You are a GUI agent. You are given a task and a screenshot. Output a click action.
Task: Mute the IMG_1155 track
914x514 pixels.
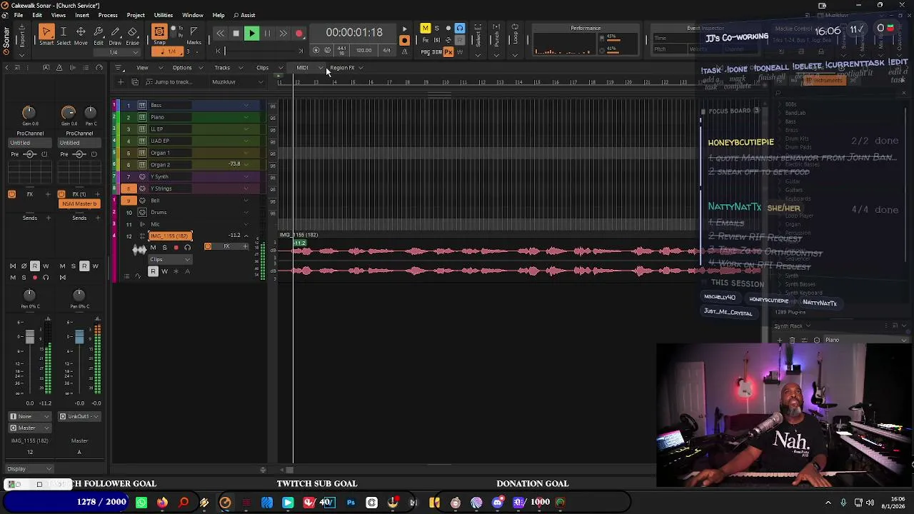[x=153, y=248]
